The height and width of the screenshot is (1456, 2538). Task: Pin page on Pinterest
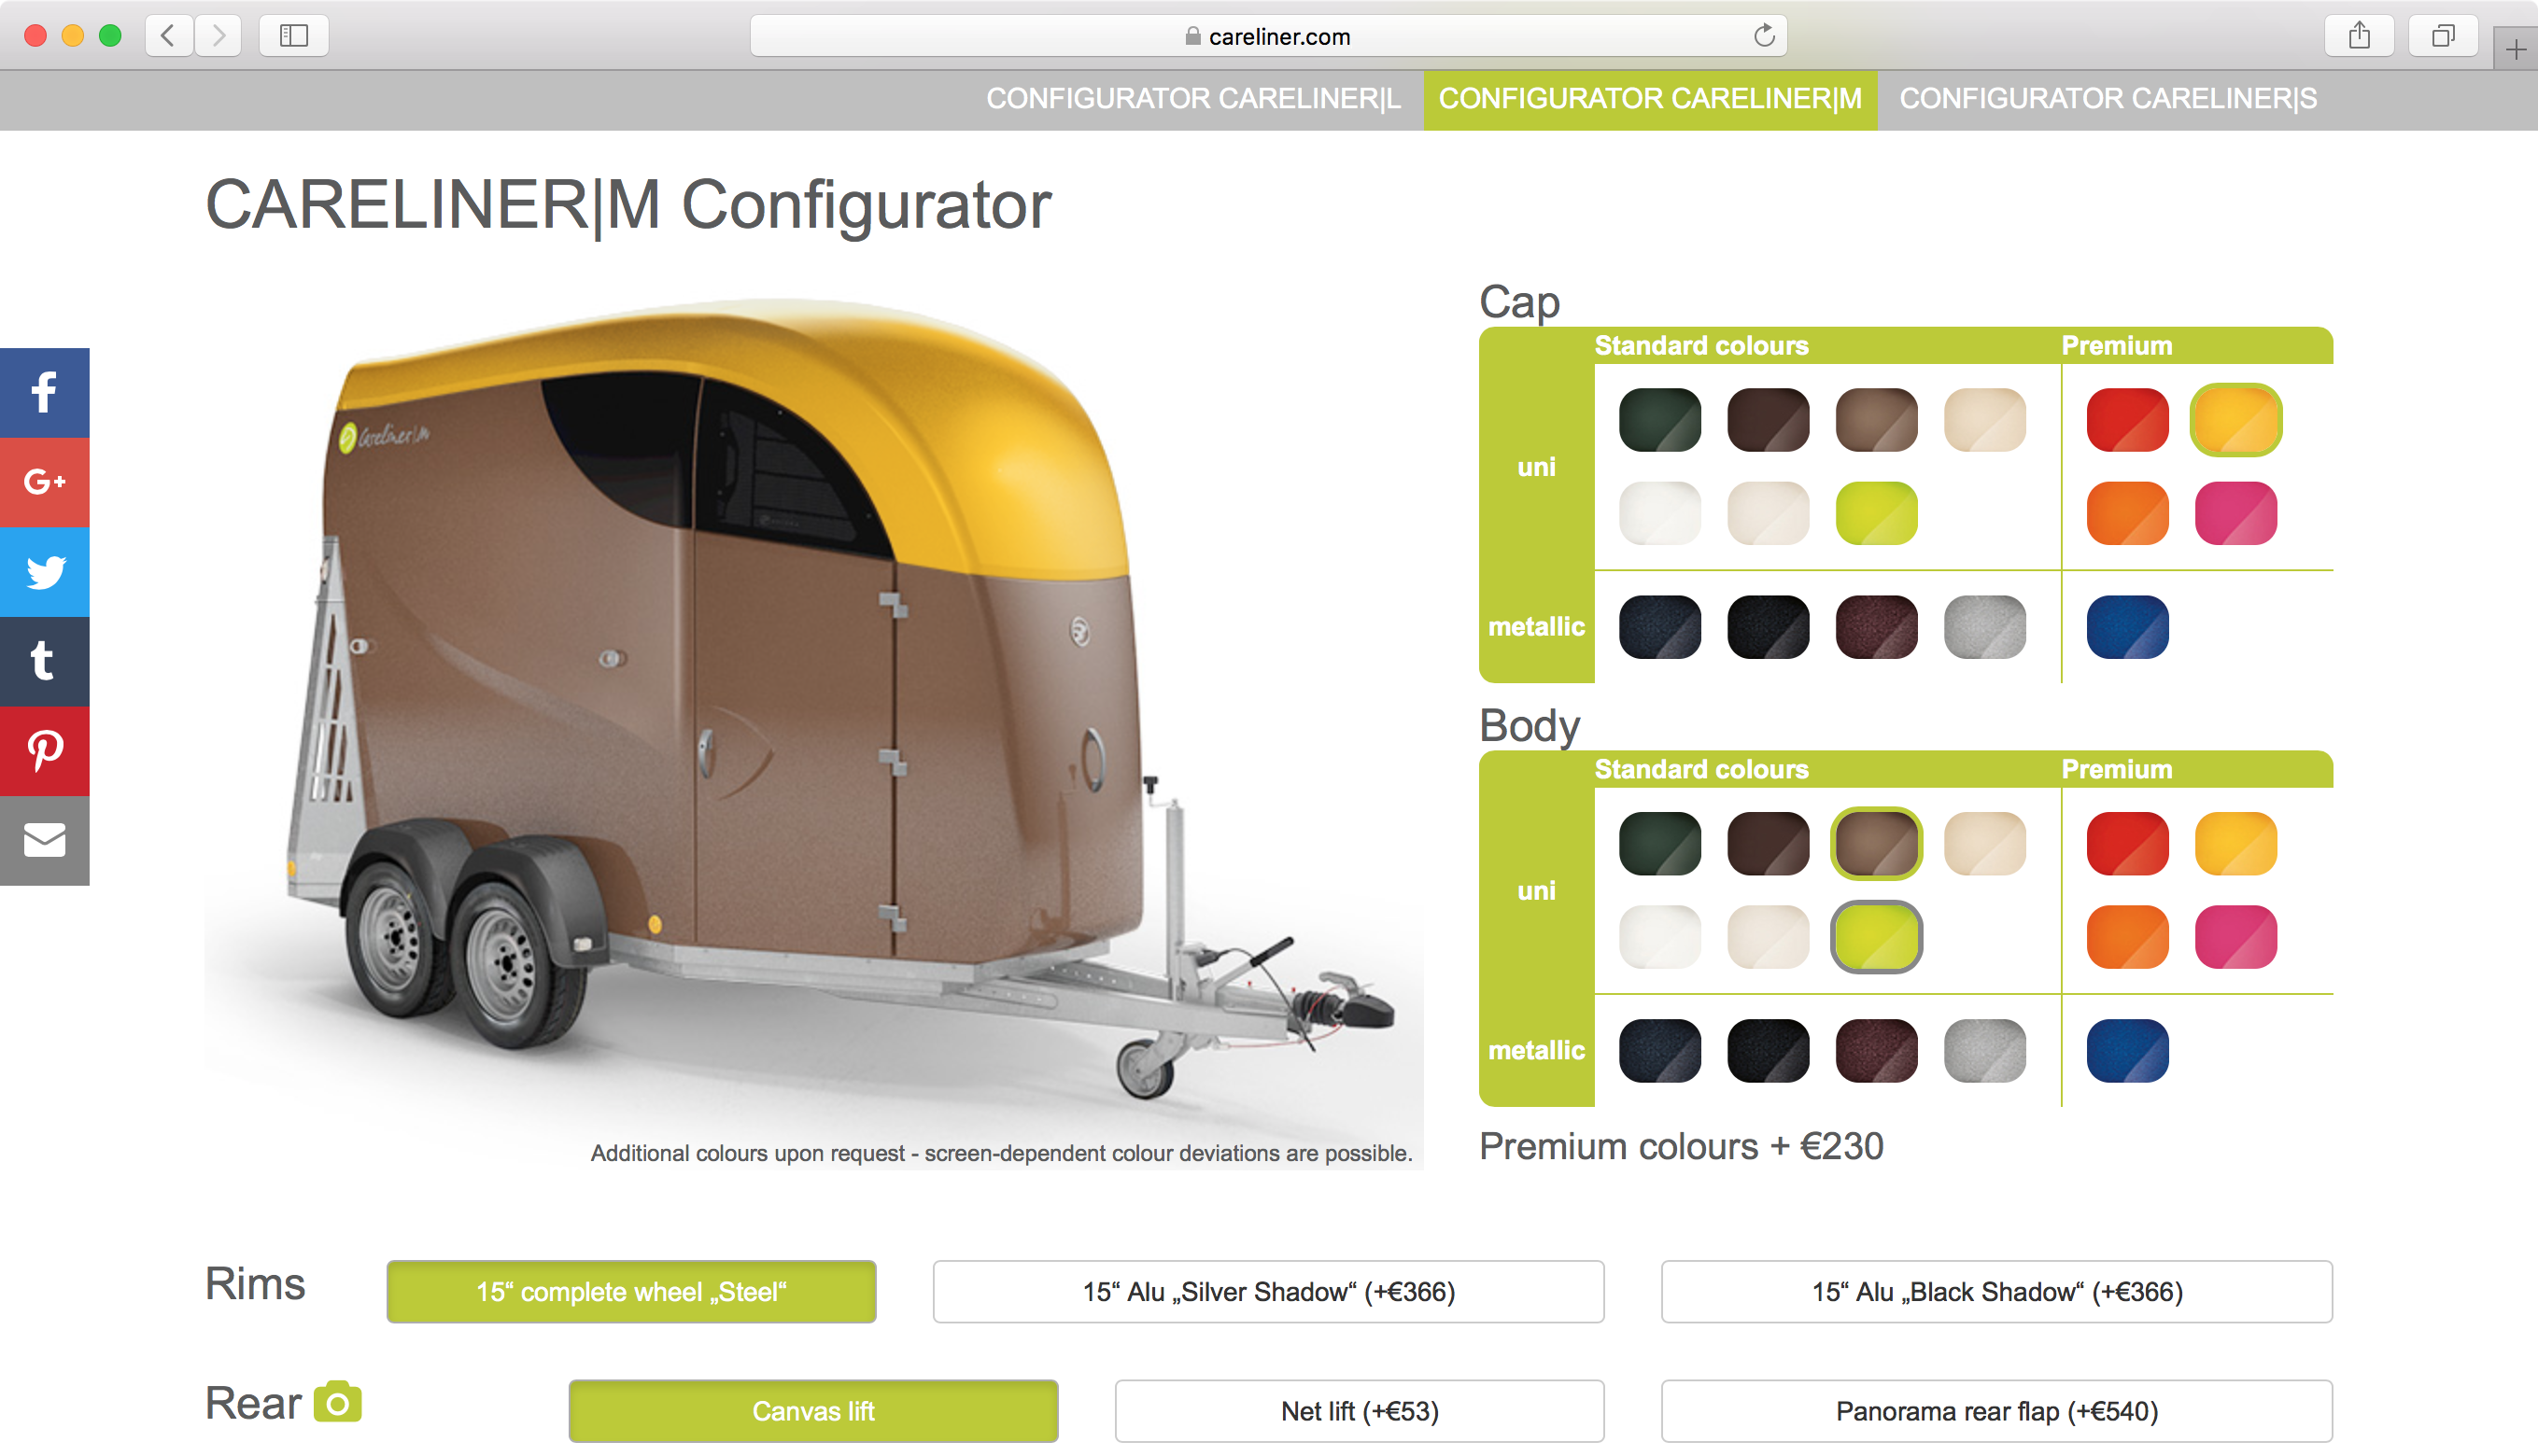click(44, 751)
